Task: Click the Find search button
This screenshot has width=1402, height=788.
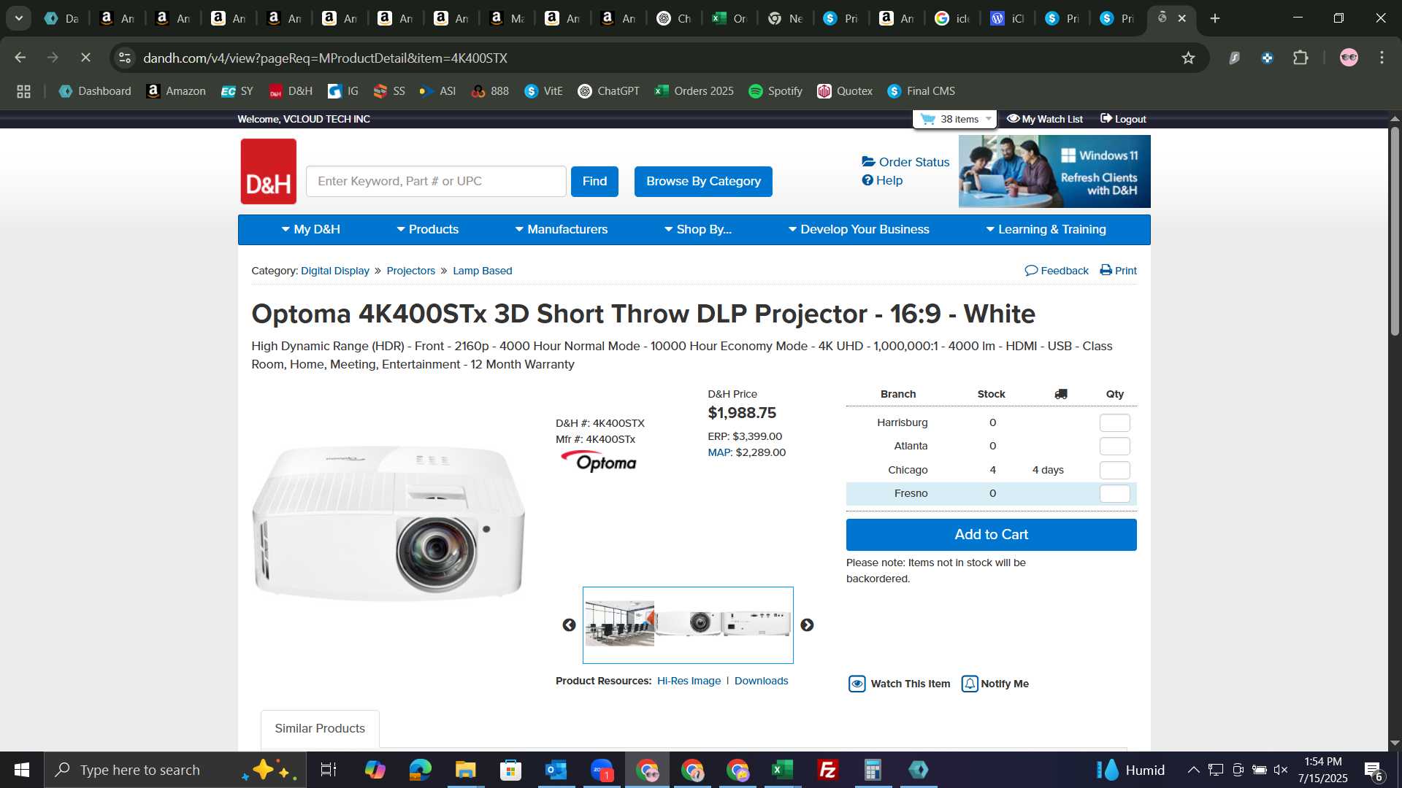Action: (594, 181)
